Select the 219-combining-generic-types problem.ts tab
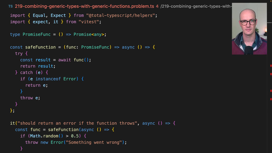The width and height of the screenshot is (272, 153). click(x=84, y=6)
